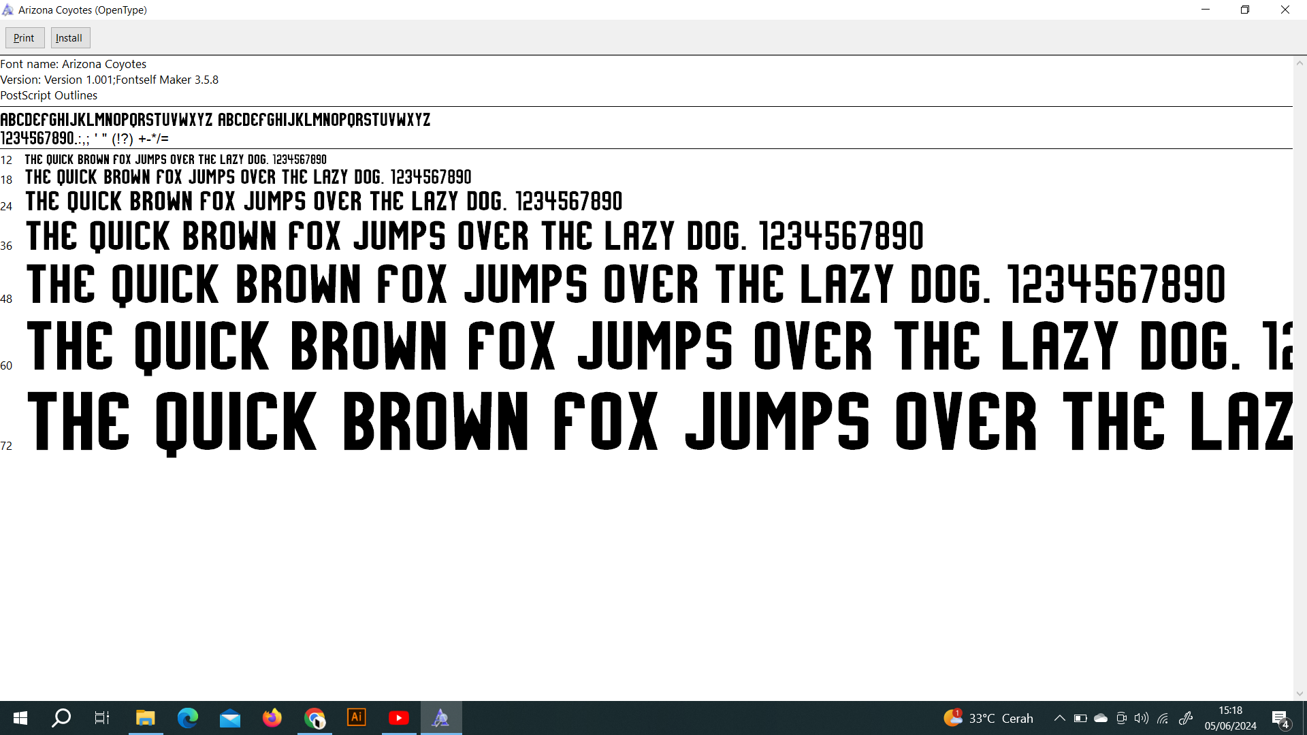
Task: Launch Microsoft Edge from taskbar
Action: pyautogui.click(x=187, y=718)
